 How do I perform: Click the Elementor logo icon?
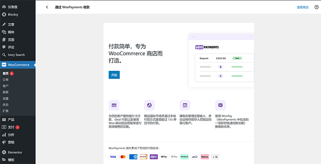click(4, 152)
